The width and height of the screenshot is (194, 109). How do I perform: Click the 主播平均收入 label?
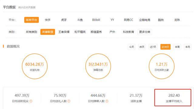[x=174, y=101]
